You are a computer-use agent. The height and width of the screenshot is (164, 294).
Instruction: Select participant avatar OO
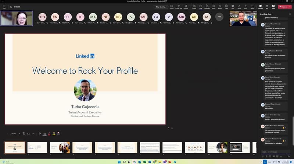click(42, 17)
